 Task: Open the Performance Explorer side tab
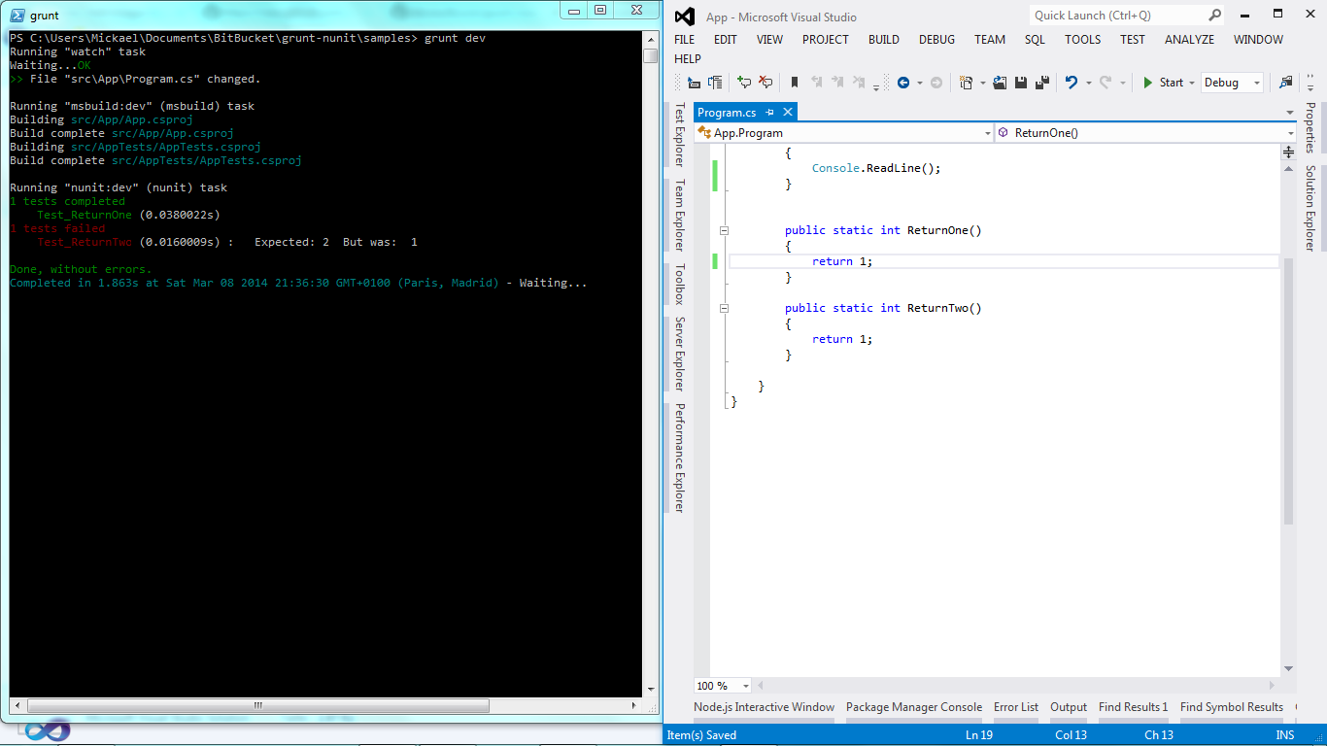tap(680, 458)
